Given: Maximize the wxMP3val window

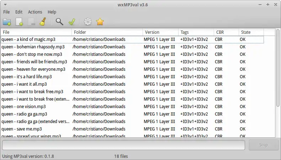Looking at the screenshot, I should click(x=268, y=5).
